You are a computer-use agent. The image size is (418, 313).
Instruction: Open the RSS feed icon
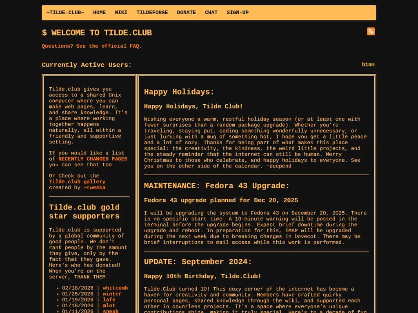coord(371,31)
